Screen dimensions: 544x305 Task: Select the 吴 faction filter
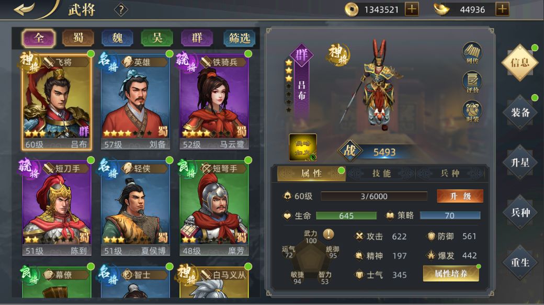(x=157, y=38)
